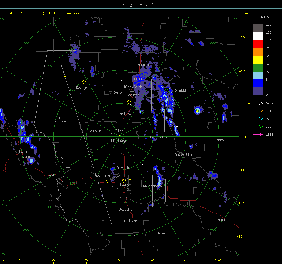Click the red 70–100 legend swatch
Image resolution: width=282 pixels, height=264 pixels.
coord(258,44)
